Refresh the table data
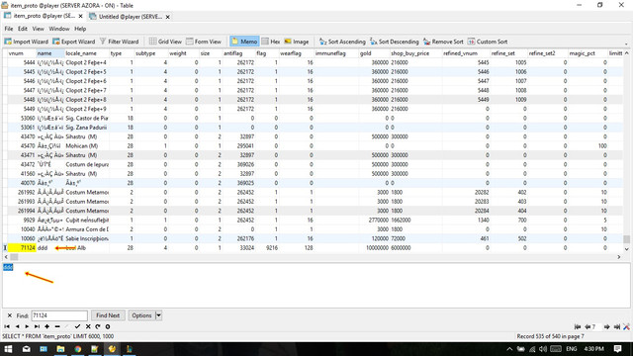 tap(98, 326)
